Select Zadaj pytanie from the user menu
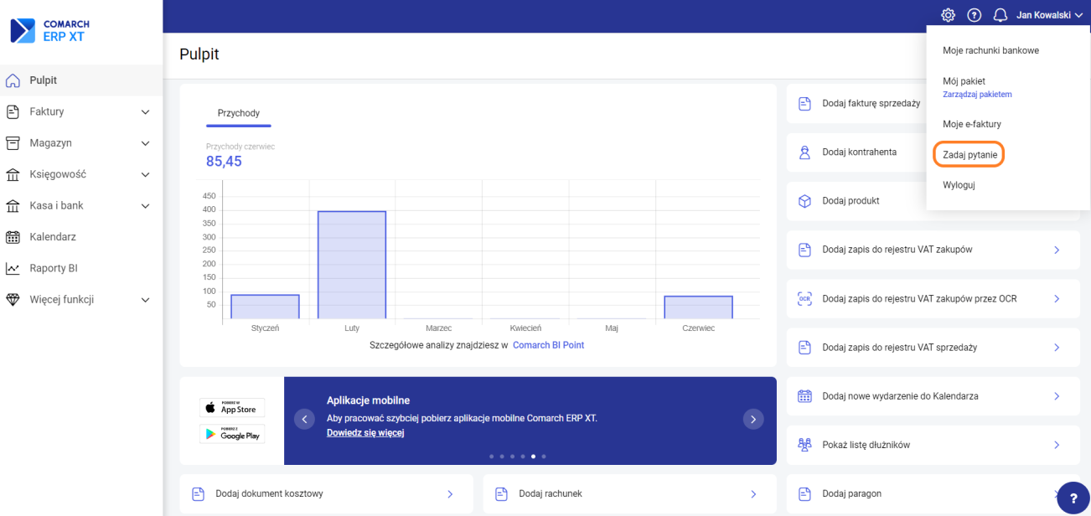This screenshot has height=516, width=1091. tap(969, 155)
